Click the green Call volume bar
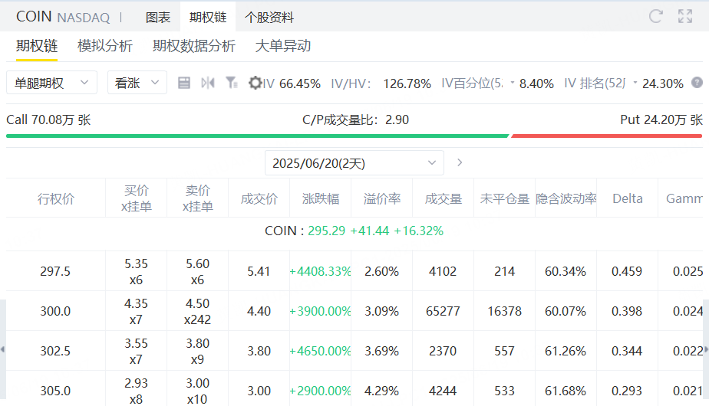This screenshot has width=709, height=406. (257, 136)
